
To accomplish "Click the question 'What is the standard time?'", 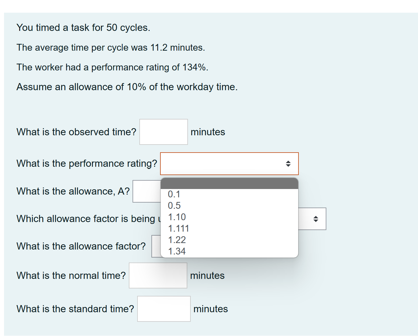I will click(75, 309).
